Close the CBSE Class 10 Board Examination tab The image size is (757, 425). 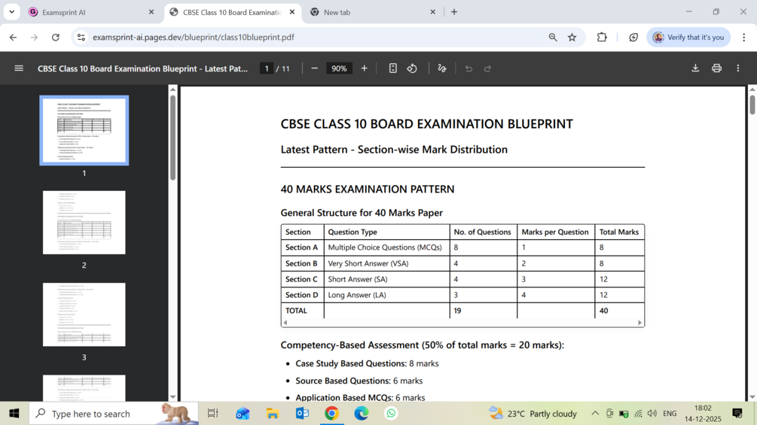(292, 12)
